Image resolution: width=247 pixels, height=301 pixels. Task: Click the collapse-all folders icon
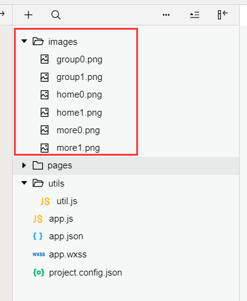tap(194, 15)
